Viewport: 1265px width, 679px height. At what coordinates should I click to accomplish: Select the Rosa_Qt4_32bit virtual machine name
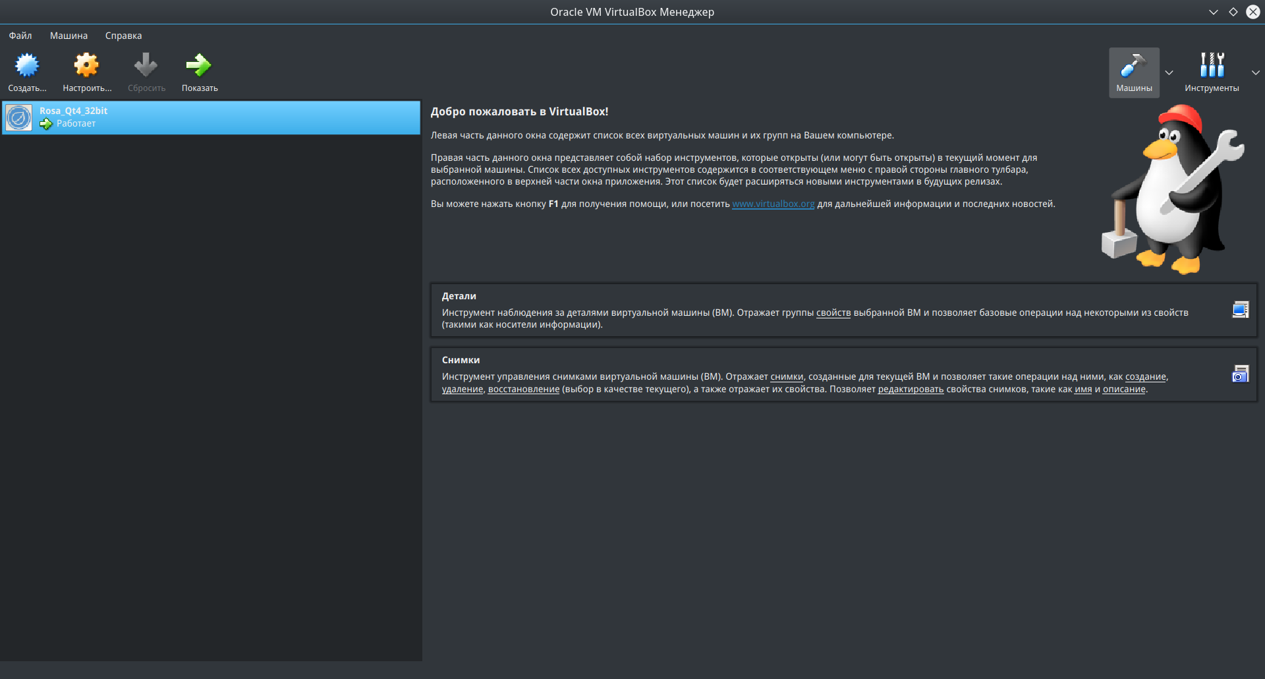[73, 111]
